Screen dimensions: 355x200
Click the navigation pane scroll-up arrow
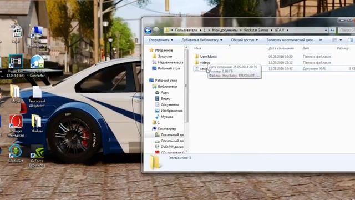[x=186, y=47]
